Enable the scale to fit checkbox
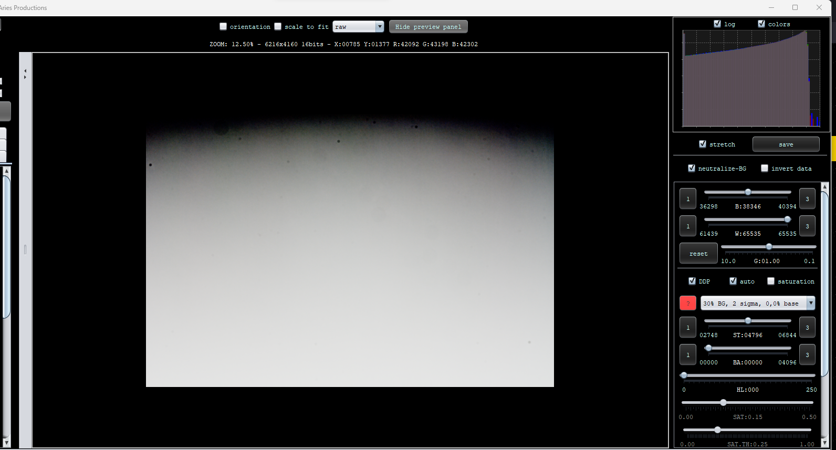836x450 pixels. 278,26
